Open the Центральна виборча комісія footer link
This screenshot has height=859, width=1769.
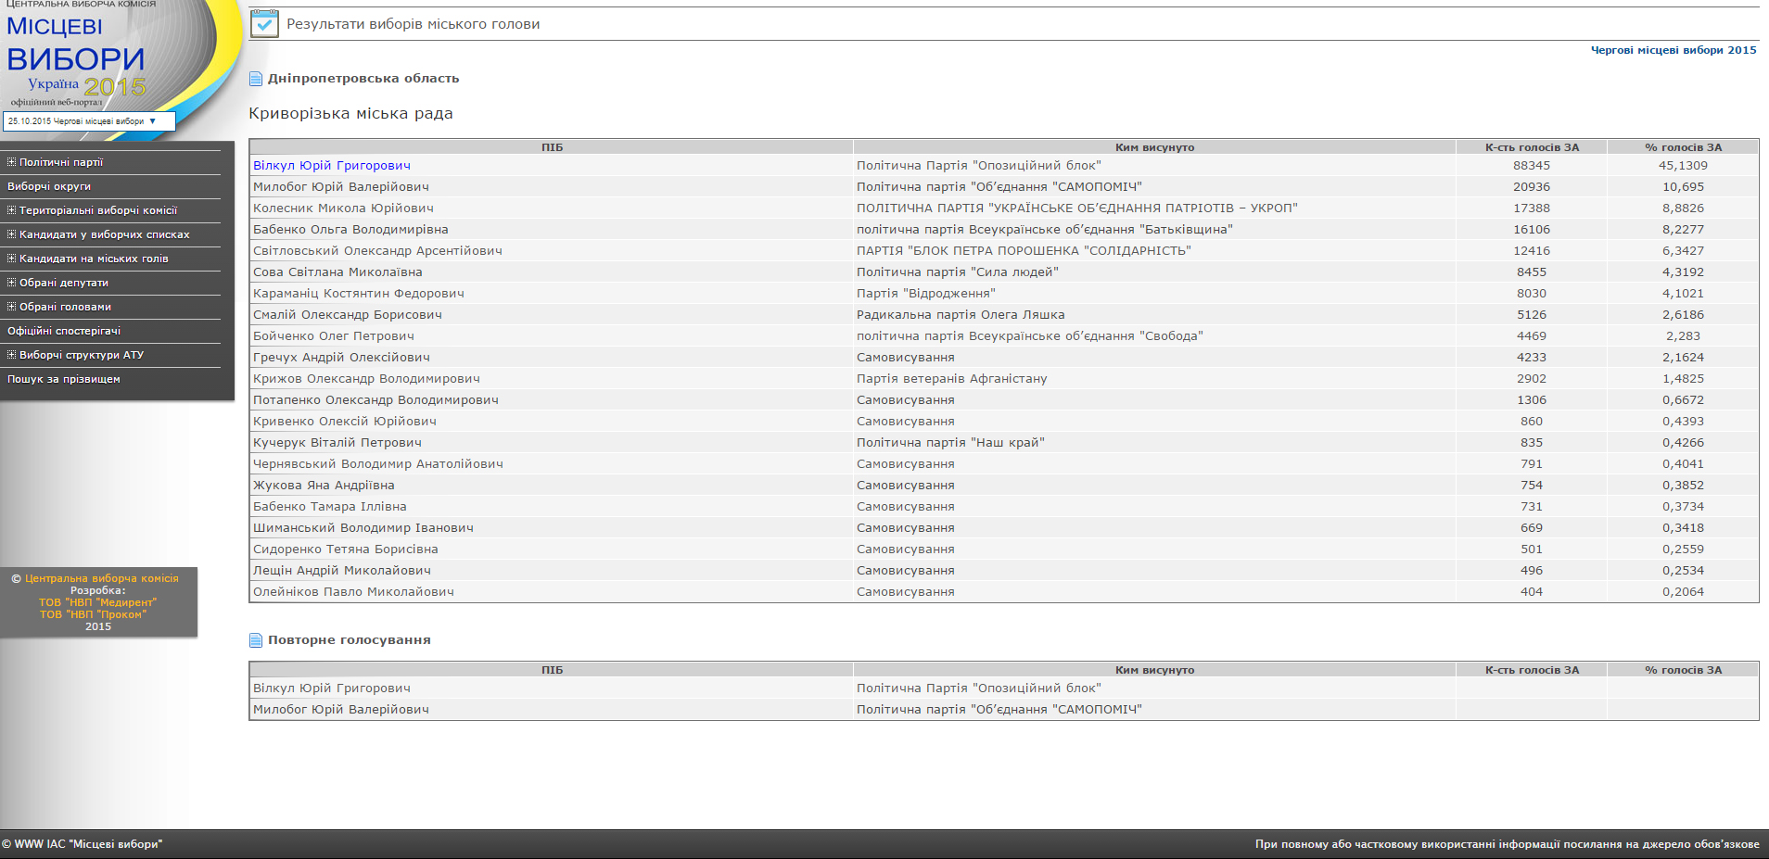(x=101, y=578)
